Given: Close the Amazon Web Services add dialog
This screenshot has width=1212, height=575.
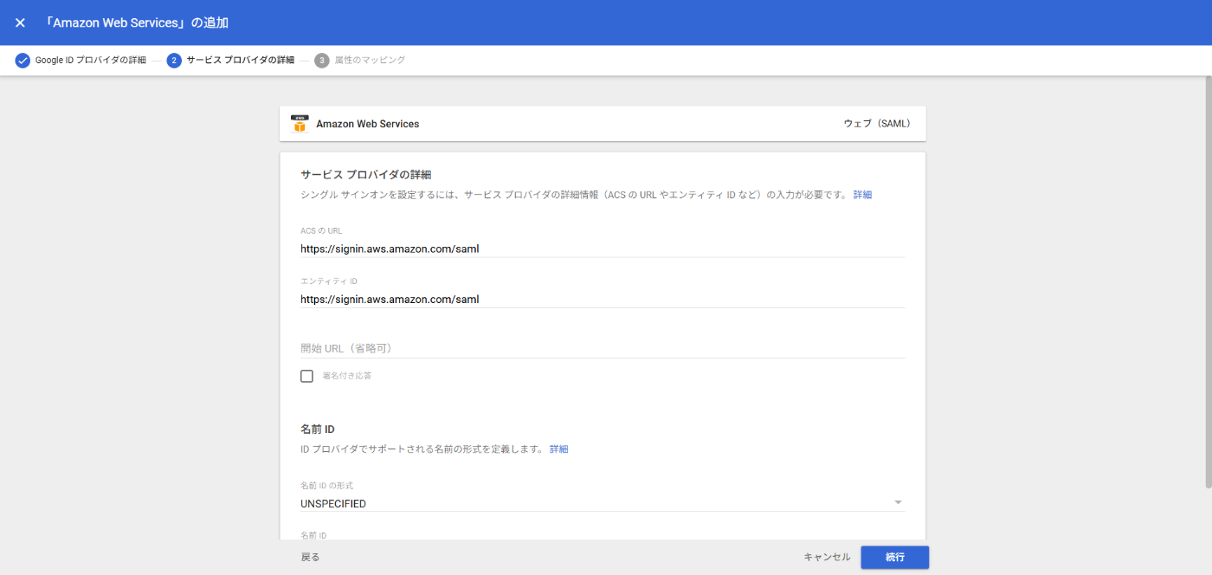Looking at the screenshot, I should point(20,23).
